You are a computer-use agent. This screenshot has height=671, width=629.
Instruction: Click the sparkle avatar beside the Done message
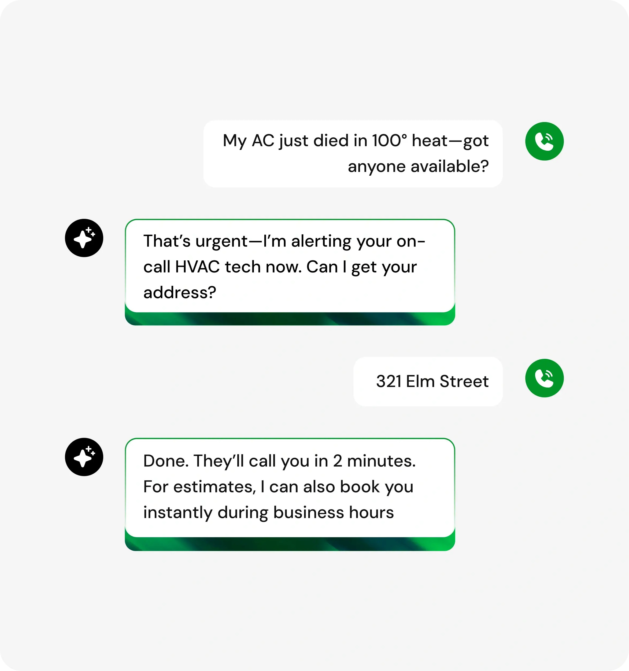click(x=84, y=457)
